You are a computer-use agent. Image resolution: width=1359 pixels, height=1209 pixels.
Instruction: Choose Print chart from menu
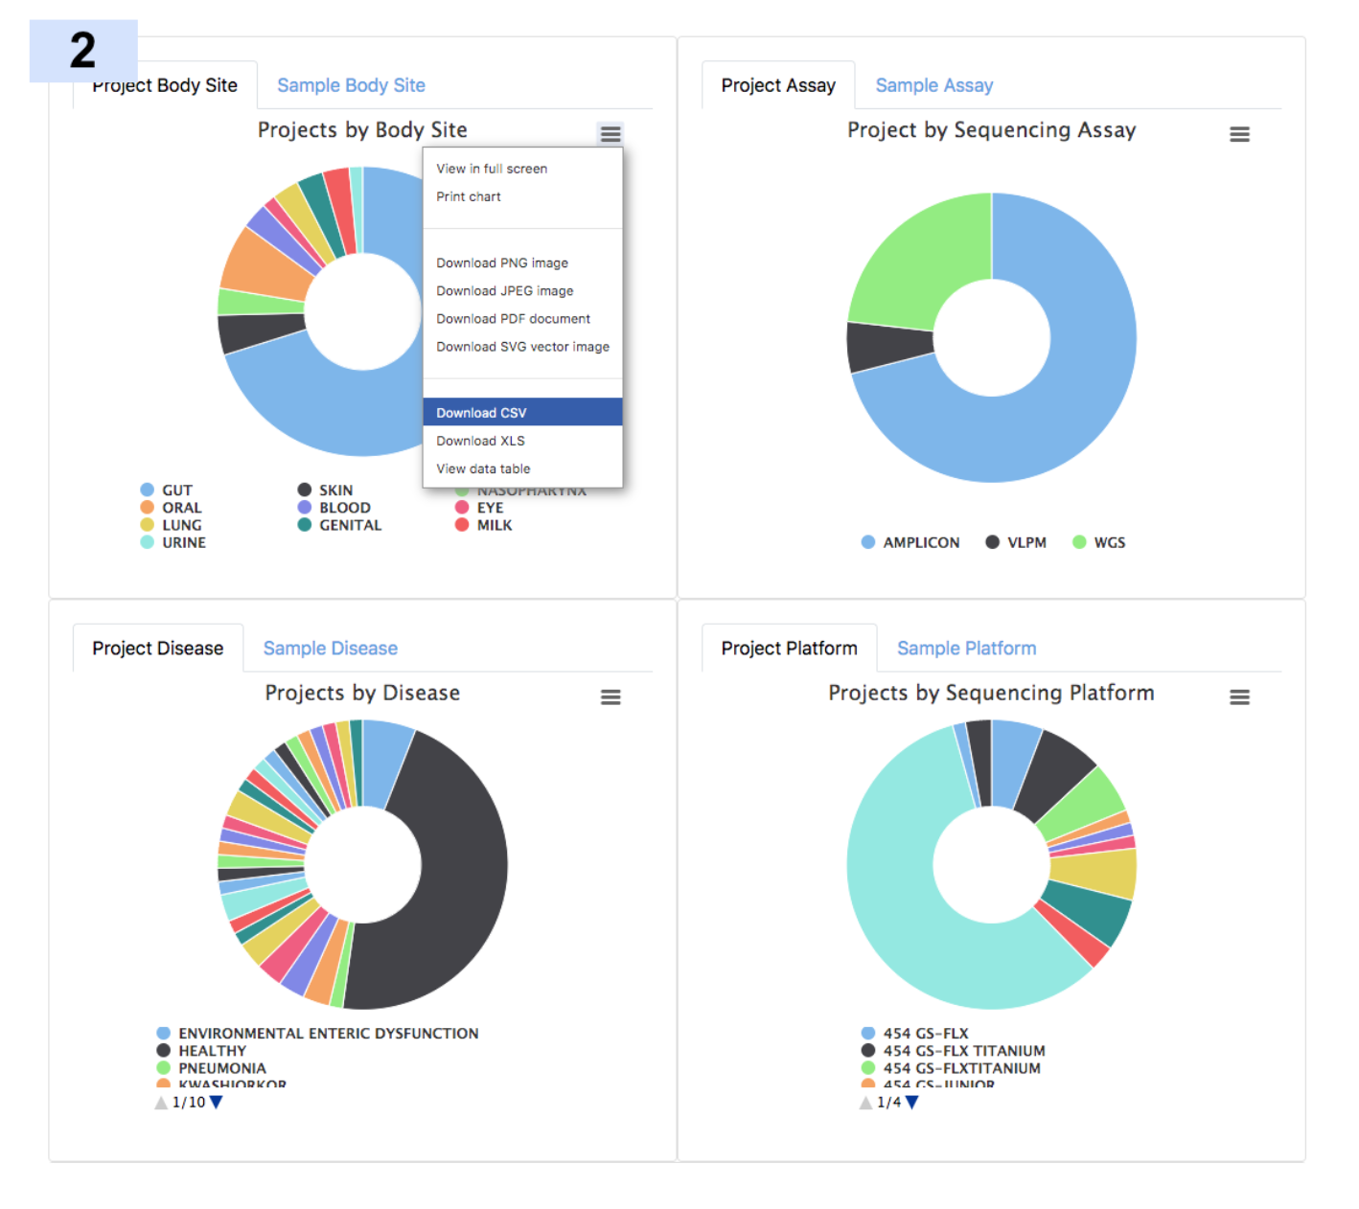(x=522, y=196)
